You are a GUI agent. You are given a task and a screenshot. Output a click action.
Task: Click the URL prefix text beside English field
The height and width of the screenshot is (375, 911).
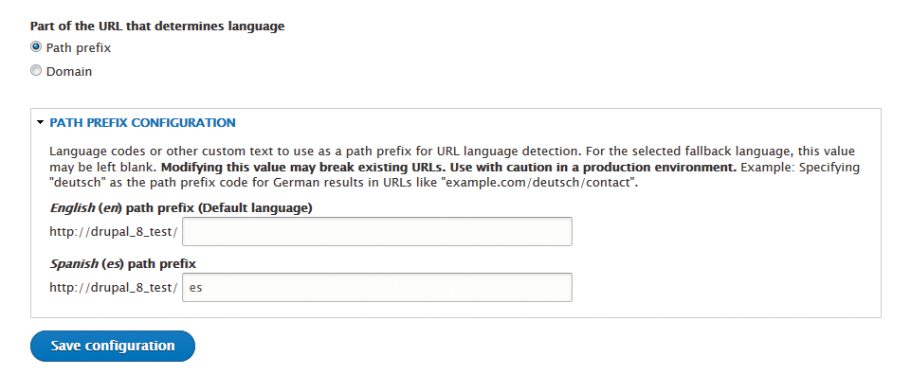[114, 232]
